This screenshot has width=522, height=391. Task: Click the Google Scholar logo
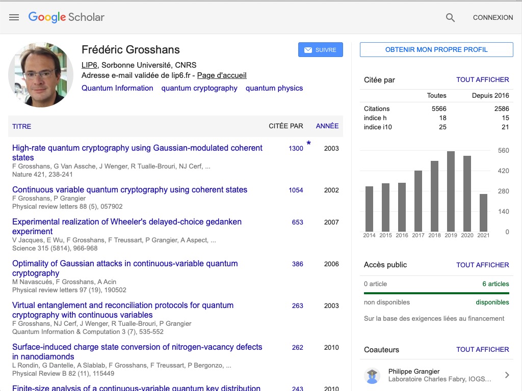(x=66, y=17)
